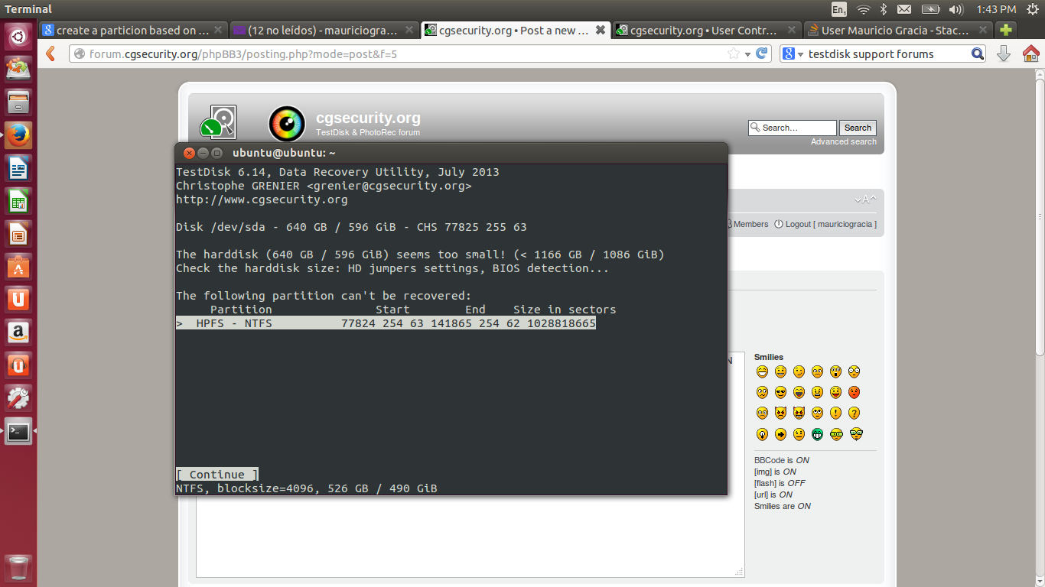Select the HPFS - NTFS partition row
This screenshot has width=1045, height=587.
coord(386,323)
